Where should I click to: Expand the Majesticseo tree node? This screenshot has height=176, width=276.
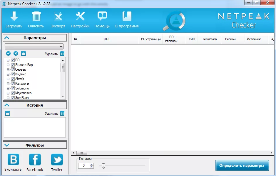click(x=8, y=93)
